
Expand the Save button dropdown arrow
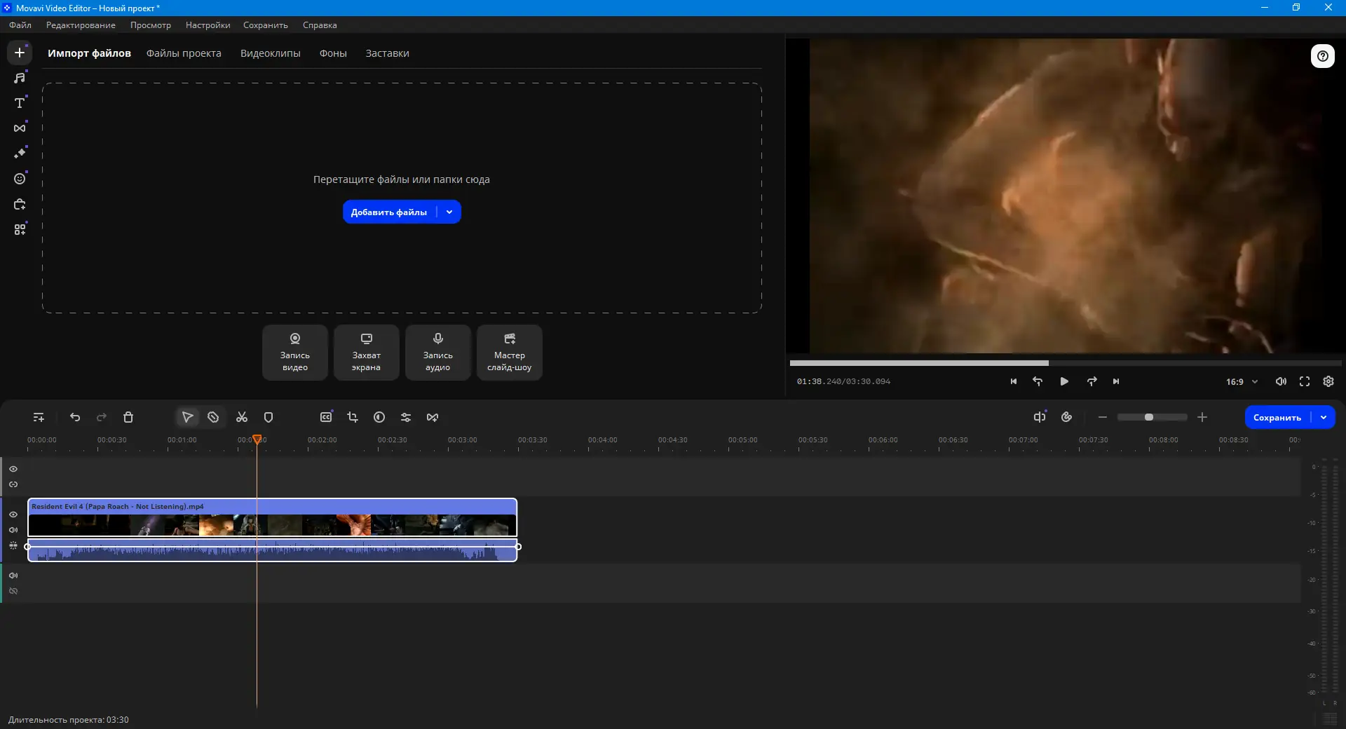coord(1324,417)
